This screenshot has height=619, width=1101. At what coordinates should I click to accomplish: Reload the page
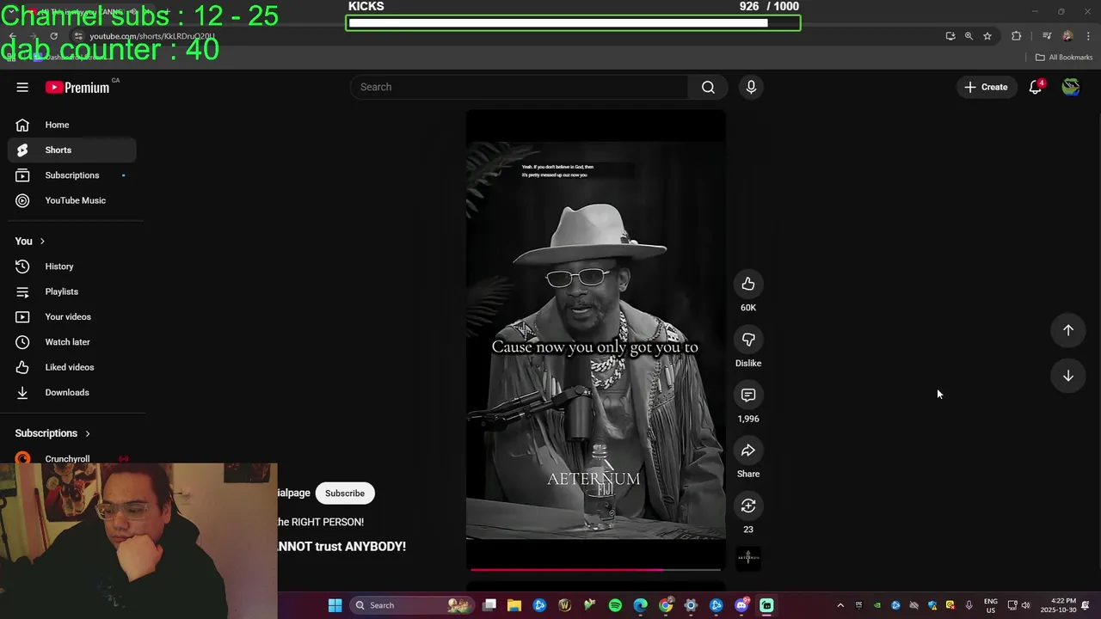click(x=53, y=36)
